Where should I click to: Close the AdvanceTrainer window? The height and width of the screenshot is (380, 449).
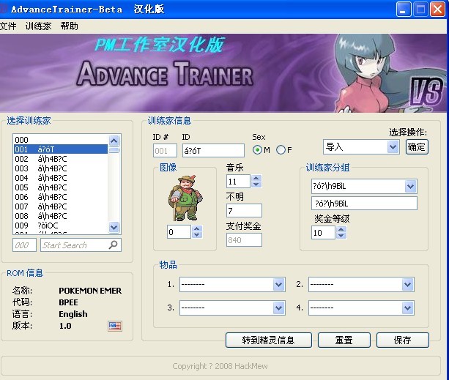click(x=438, y=10)
